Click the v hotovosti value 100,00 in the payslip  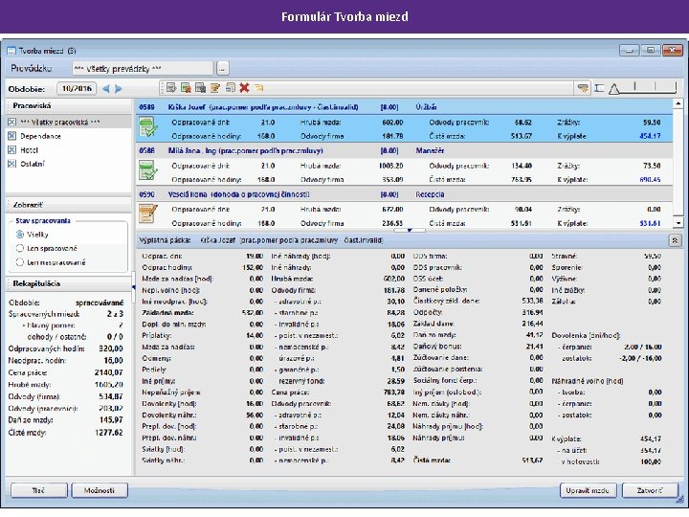(x=651, y=461)
